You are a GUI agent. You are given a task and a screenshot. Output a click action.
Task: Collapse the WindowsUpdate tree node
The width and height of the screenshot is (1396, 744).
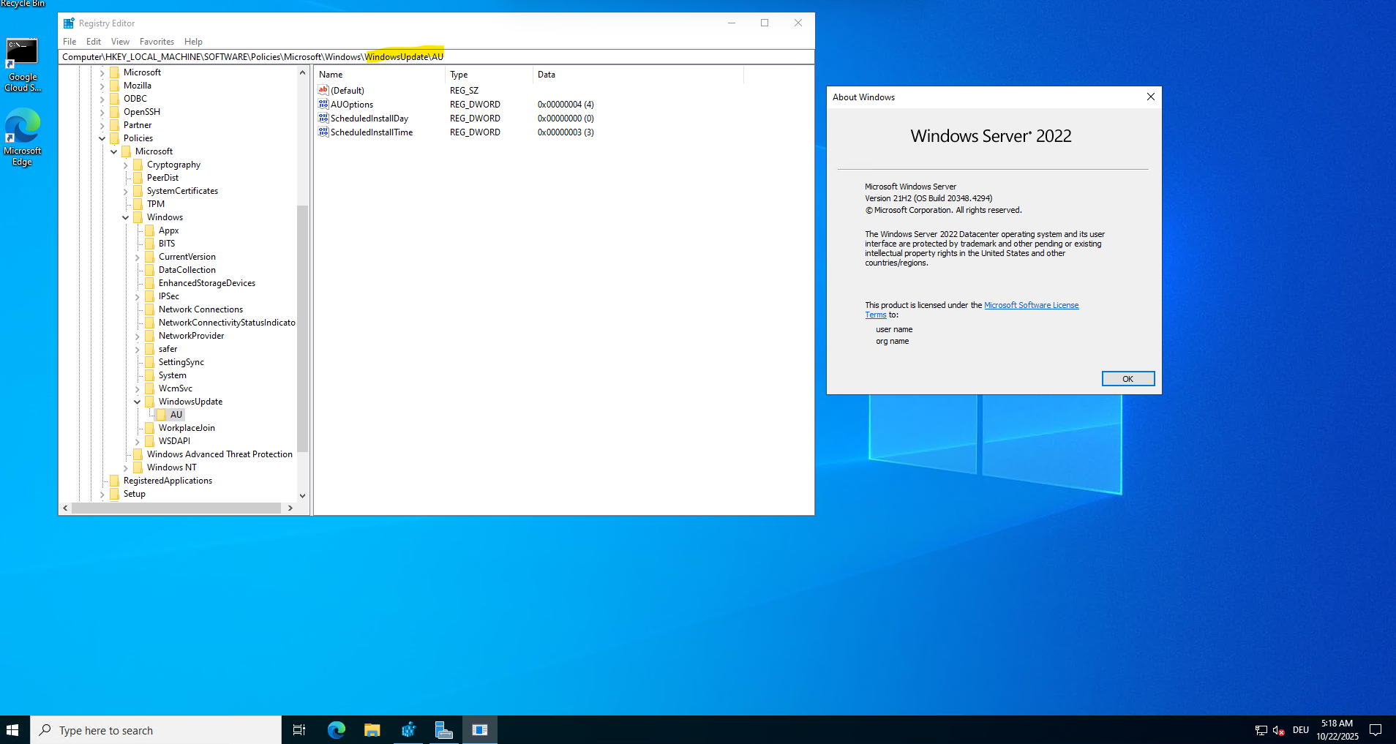tap(137, 402)
